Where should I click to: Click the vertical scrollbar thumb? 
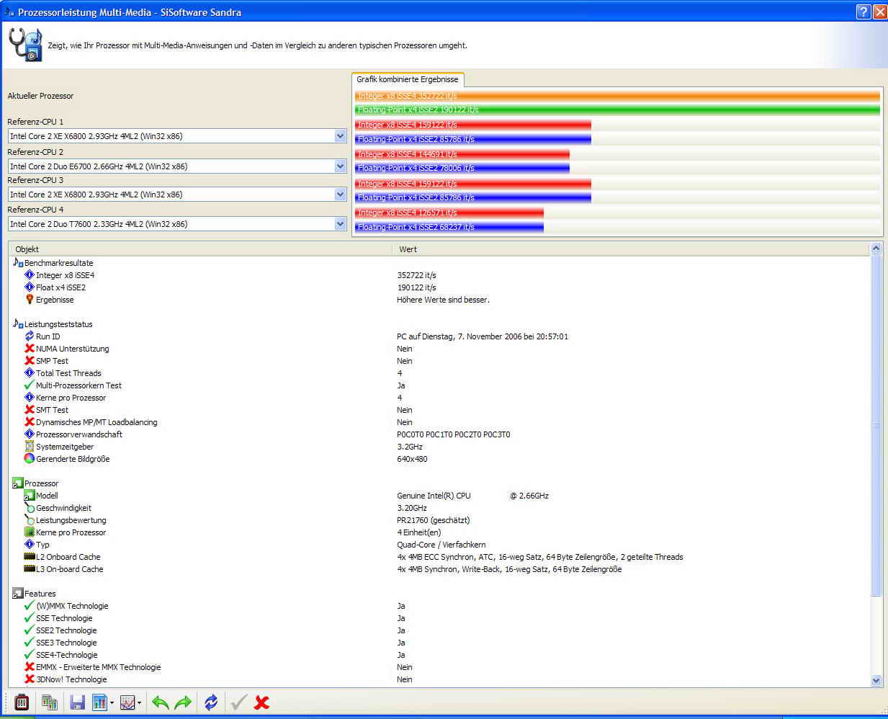(876, 425)
